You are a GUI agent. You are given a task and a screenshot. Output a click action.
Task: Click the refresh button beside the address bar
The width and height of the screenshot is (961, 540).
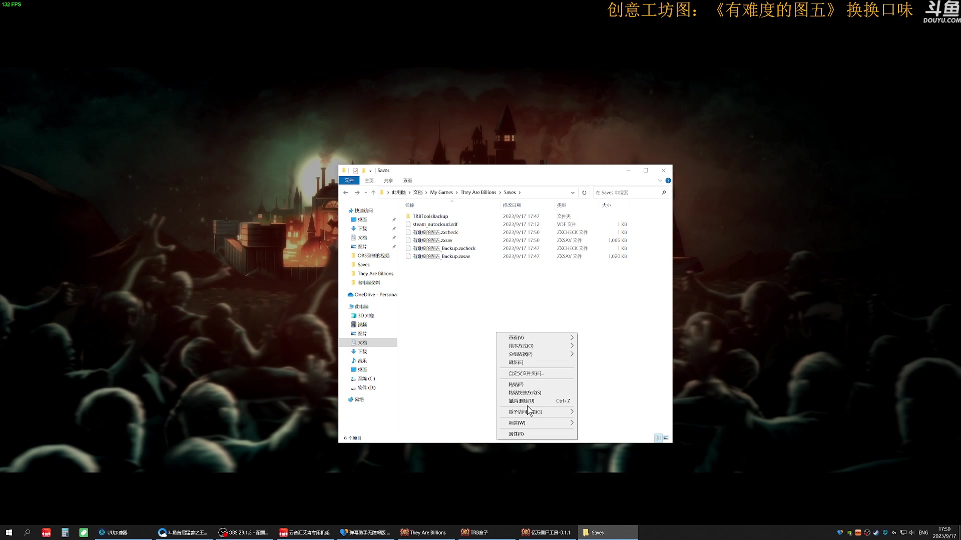coord(584,192)
